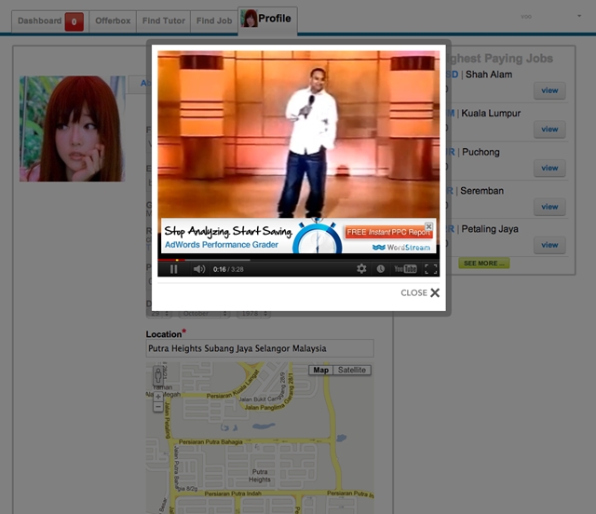Click the WordStream logo in the ad
This screenshot has width=596, height=514.
401,248
